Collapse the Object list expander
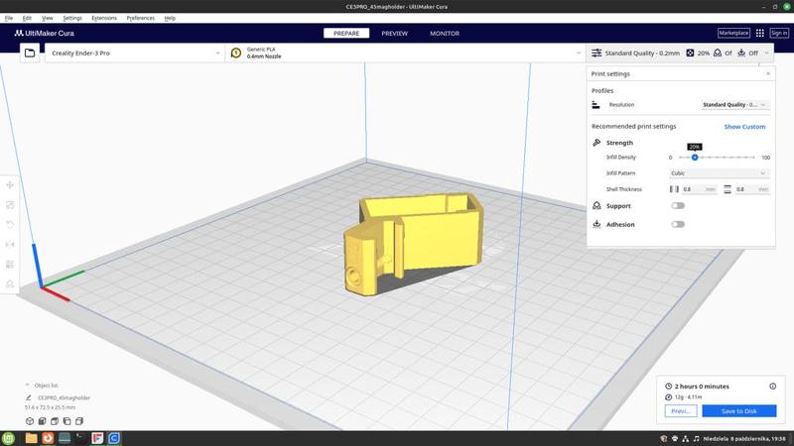794x446 pixels. pyautogui.click(x=28, y=386)
